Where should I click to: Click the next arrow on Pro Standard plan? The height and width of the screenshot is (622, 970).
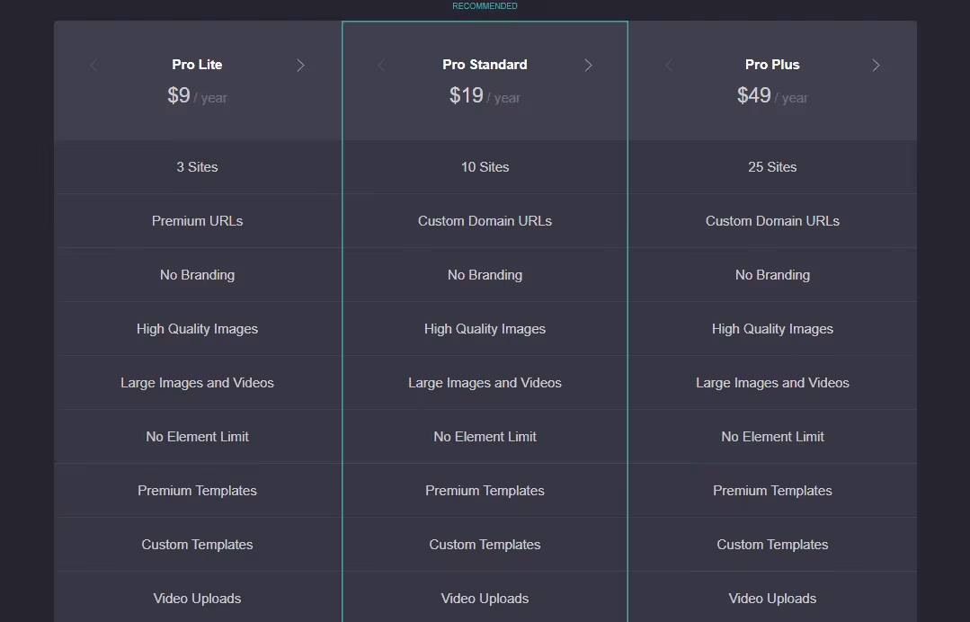(588, 65)
